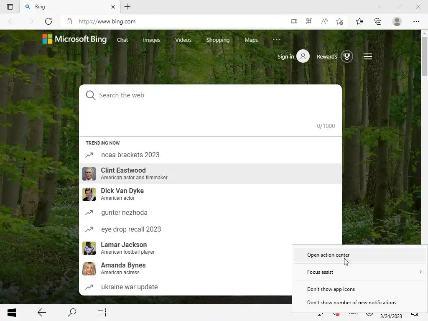Click the Sign in link
This screenshot has height=321, width=428.
[285, 56]
